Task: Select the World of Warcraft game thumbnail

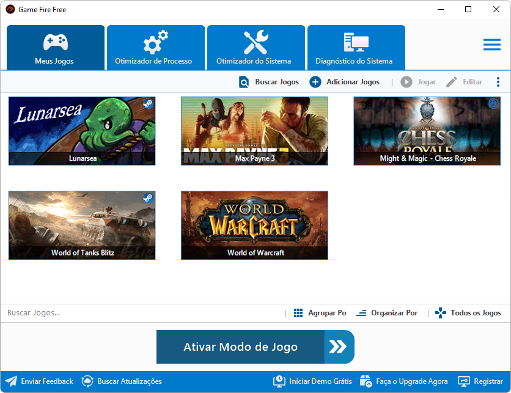Action: coord(254,225)
